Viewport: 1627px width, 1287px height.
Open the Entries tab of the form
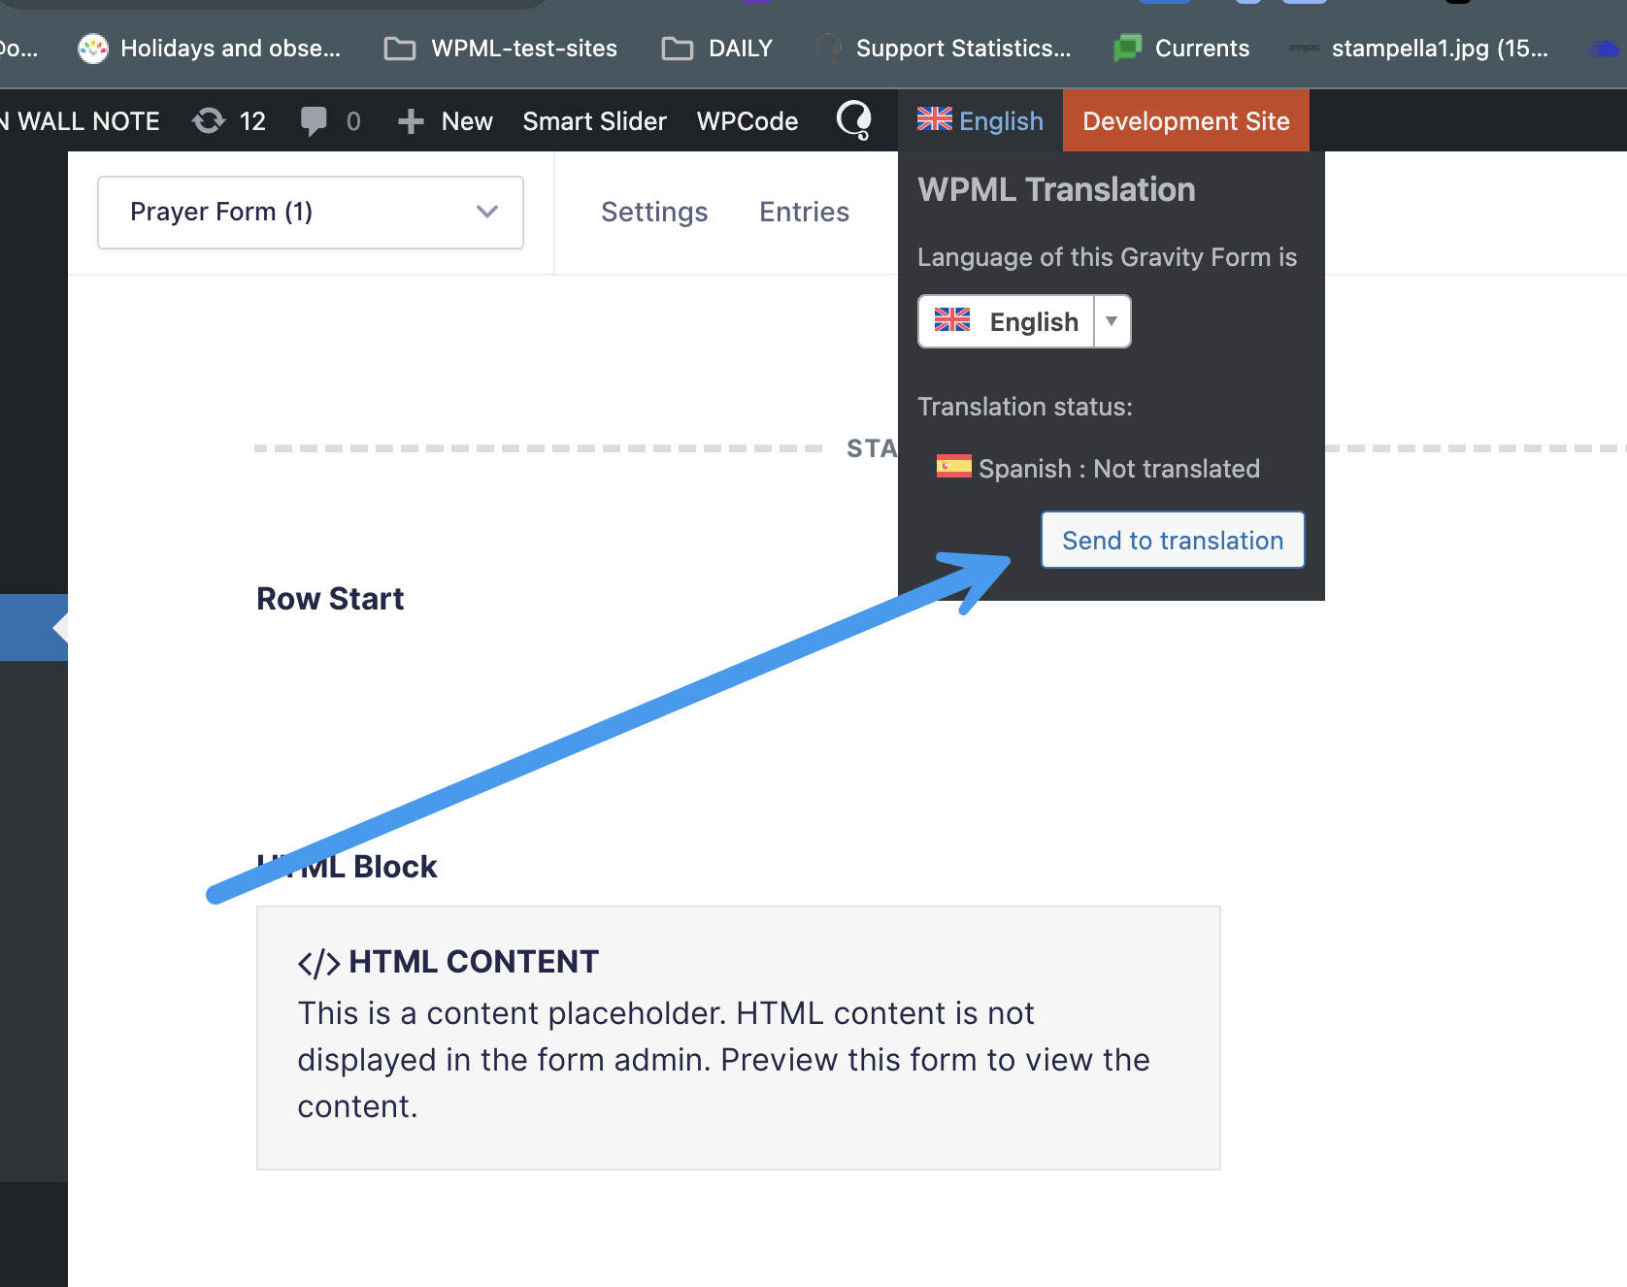tap(805, 212)
